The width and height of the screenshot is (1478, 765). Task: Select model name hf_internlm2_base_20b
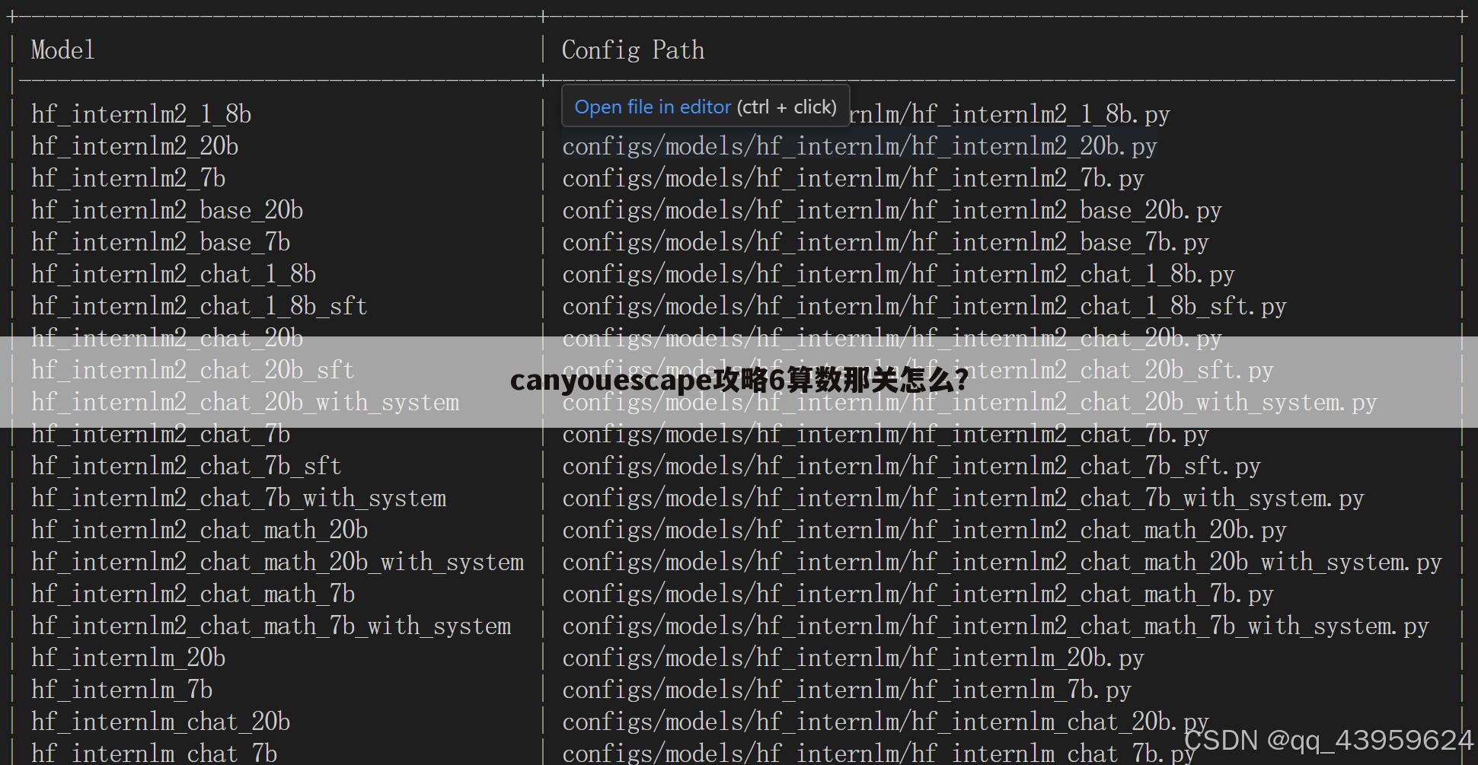click(168, 210)
